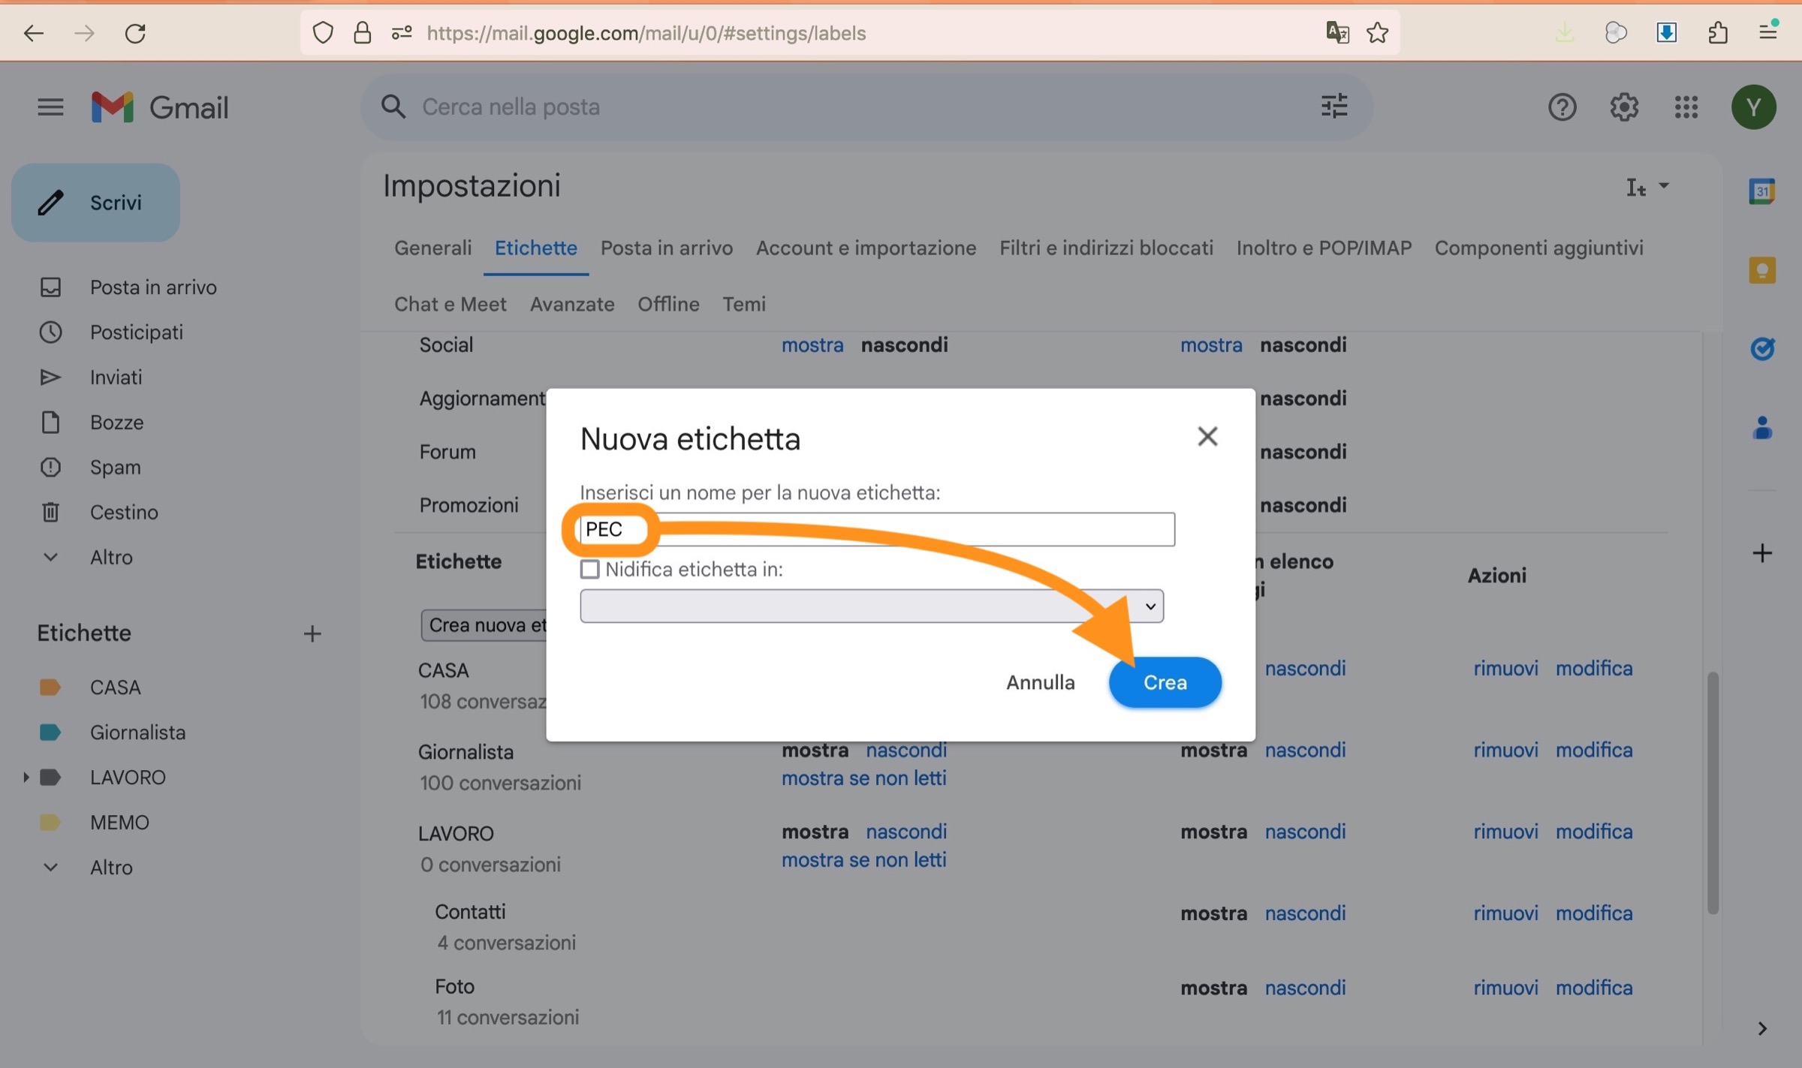
Task: Open the parent label dropdown in dialog
Action: pos(871,606)
